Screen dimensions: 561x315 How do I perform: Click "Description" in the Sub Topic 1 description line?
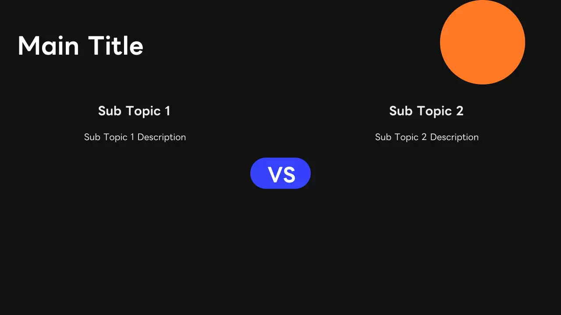(x=162, y=137)
